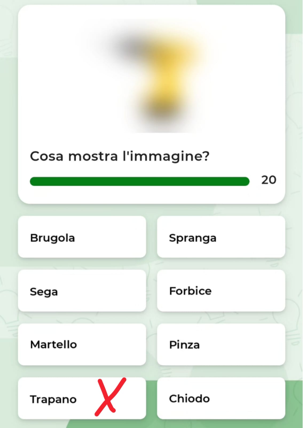Pick "Sega" as the answer

[x=82, y=291]
